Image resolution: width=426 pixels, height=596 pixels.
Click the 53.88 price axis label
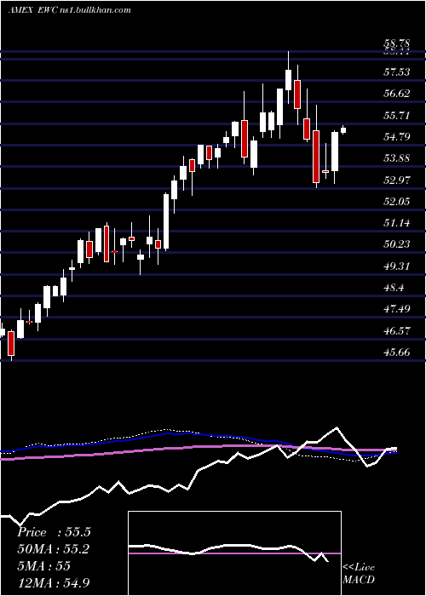pos(397,158)
